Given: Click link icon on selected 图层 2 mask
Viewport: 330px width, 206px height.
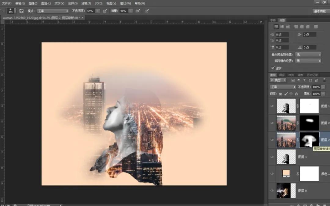Looking at the screenshot, I should tap(298, 140).
